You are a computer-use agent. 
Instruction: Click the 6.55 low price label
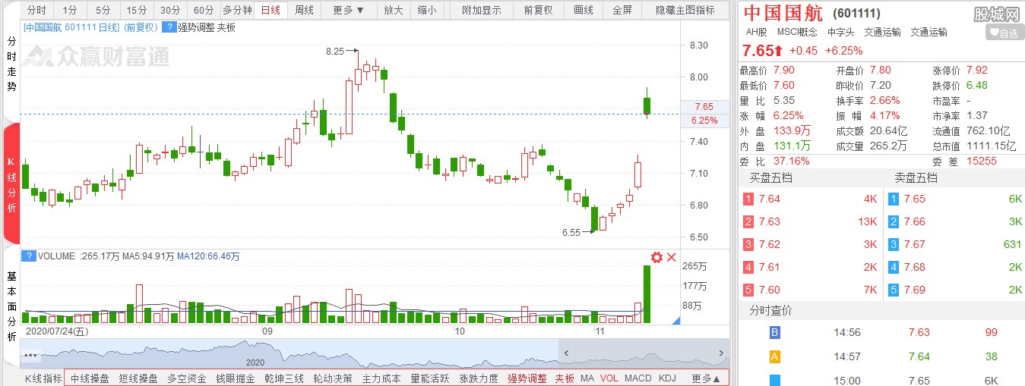(x=571, y=233)
